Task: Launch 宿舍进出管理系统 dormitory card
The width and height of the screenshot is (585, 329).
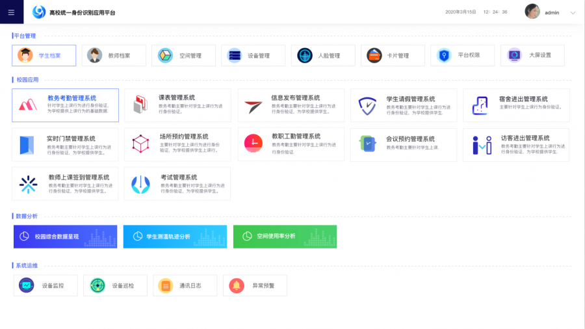Action: click(x=516, y=105)
